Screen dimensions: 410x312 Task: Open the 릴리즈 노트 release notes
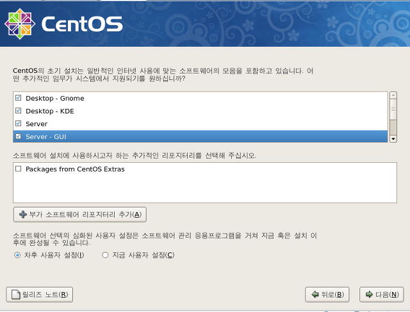(40, 295)
